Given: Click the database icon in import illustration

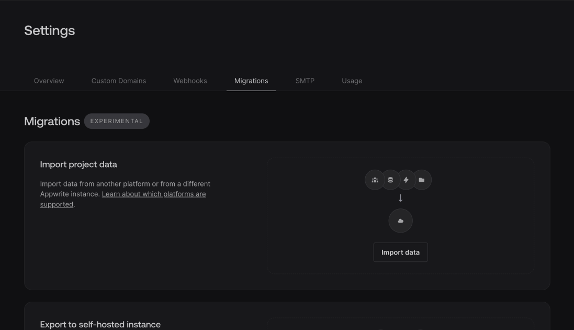Looking at the screenshot, I should [390, 180].
